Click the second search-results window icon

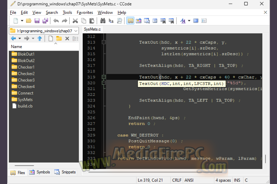click(171, 21)
